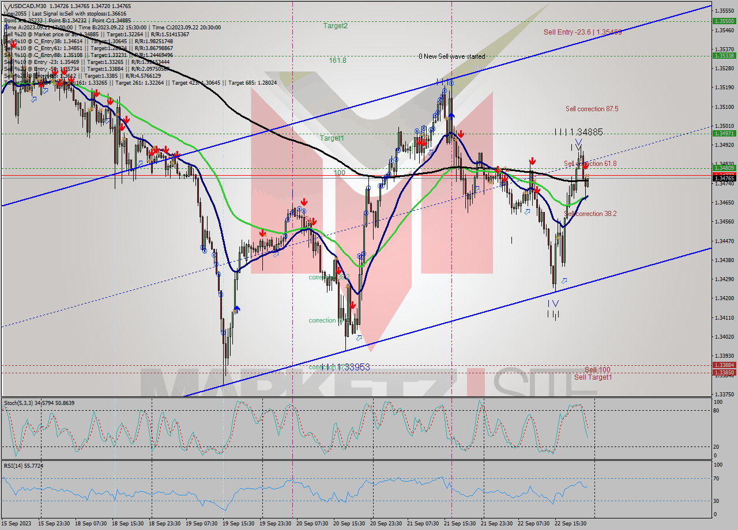Screen dimensions: 738x530
Task: Click the green Target2 label
Action: tap(335, 26)
